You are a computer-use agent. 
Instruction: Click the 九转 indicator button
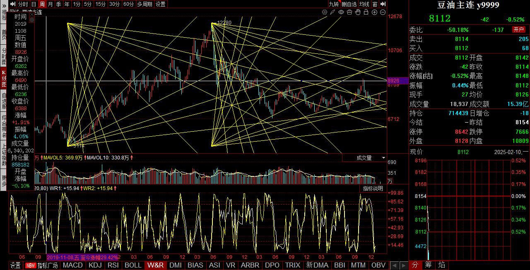point(334,4)
